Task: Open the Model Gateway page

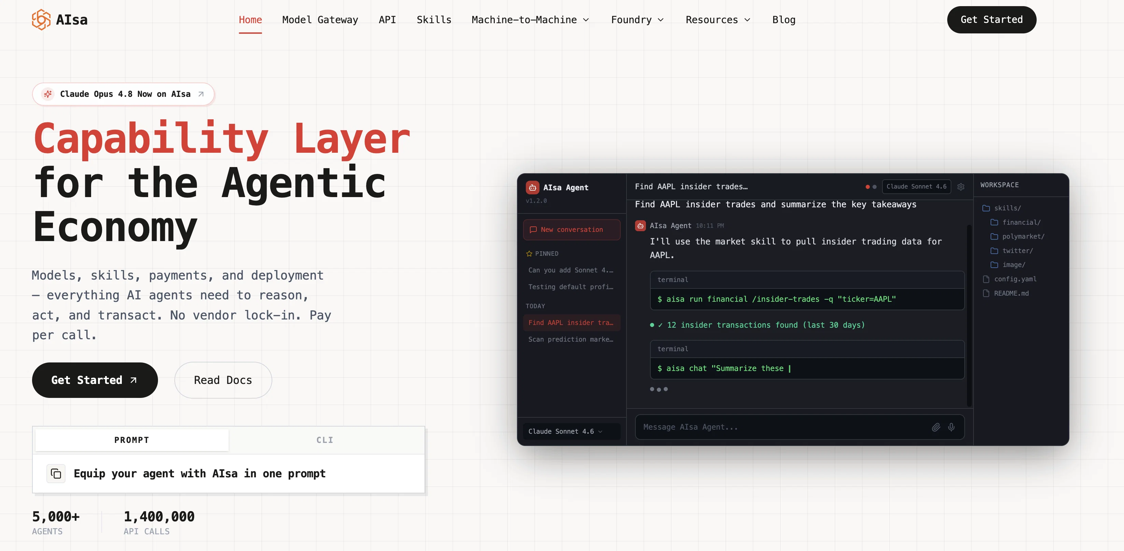Action: (x=320, y=20)
